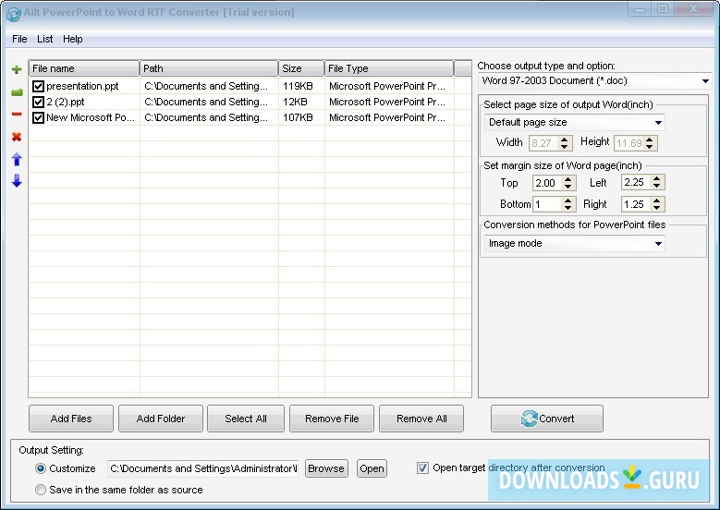The width and height of the screenshot is (720, 510).
Task: Click the 12KB size cell
Action: (295, 102)
